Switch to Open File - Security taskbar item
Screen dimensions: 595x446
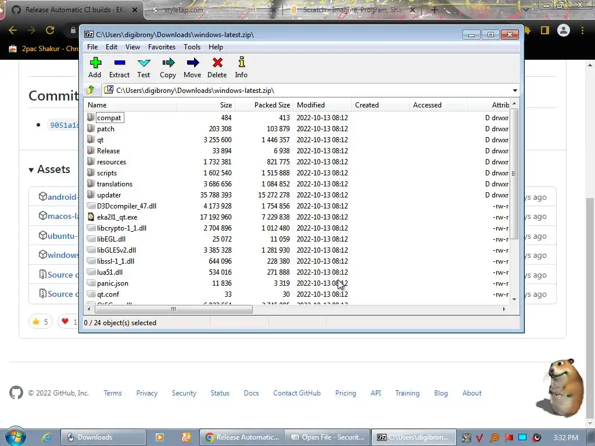click(x=327, y=437)
